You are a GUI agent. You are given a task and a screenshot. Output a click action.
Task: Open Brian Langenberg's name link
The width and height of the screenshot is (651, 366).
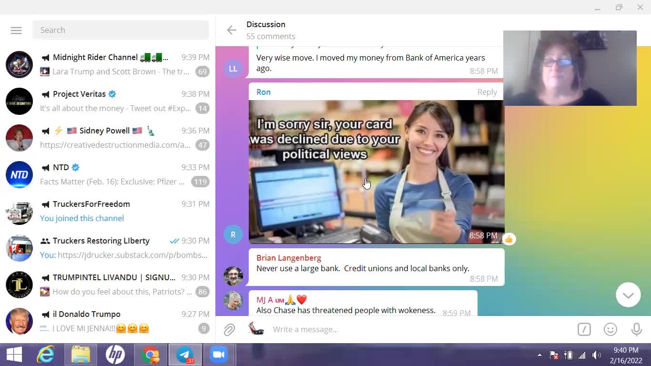(289, 258)
